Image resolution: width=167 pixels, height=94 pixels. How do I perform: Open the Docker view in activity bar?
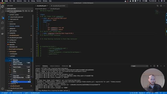point(2,34)
